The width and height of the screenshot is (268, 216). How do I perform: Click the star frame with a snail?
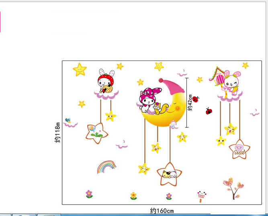click(x=97, y=133)
